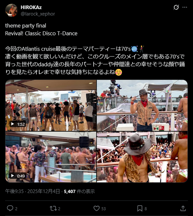Open the three-dot more options menu

pyautogui.click(x=185, y=7)
